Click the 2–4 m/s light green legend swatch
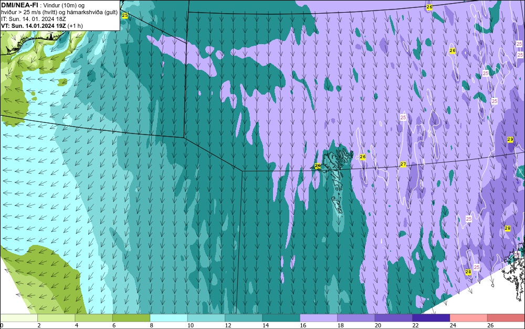 click(56, 318)
